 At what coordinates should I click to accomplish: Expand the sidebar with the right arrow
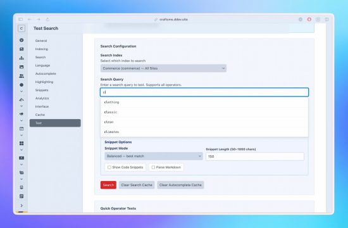coord(22,206)
